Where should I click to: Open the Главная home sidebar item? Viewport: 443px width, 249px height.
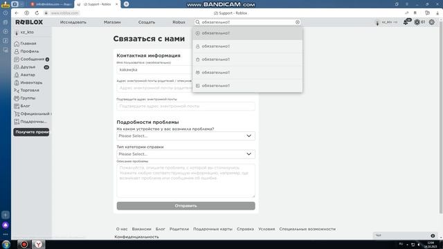point(25,44)
